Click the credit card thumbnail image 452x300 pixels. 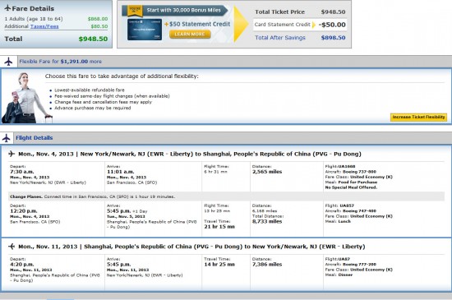(145, 30)
